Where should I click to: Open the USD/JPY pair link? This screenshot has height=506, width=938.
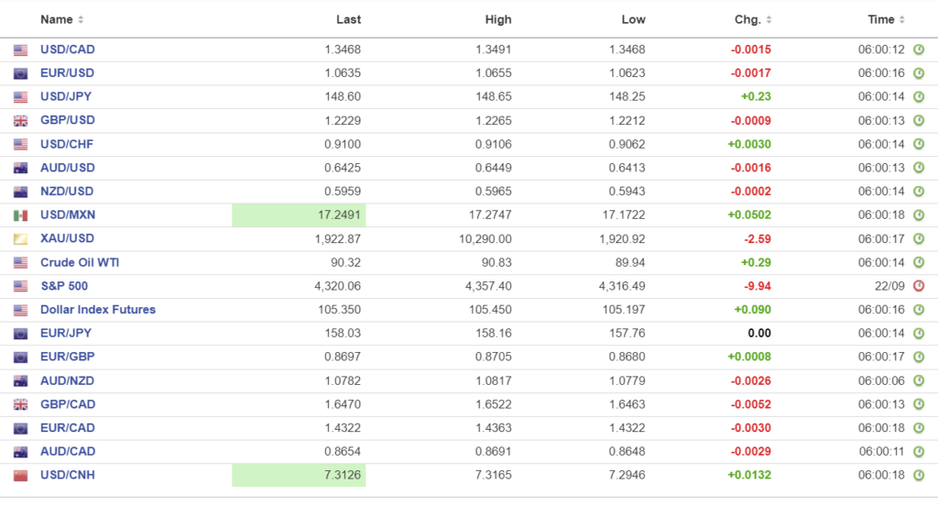[66, 96]
